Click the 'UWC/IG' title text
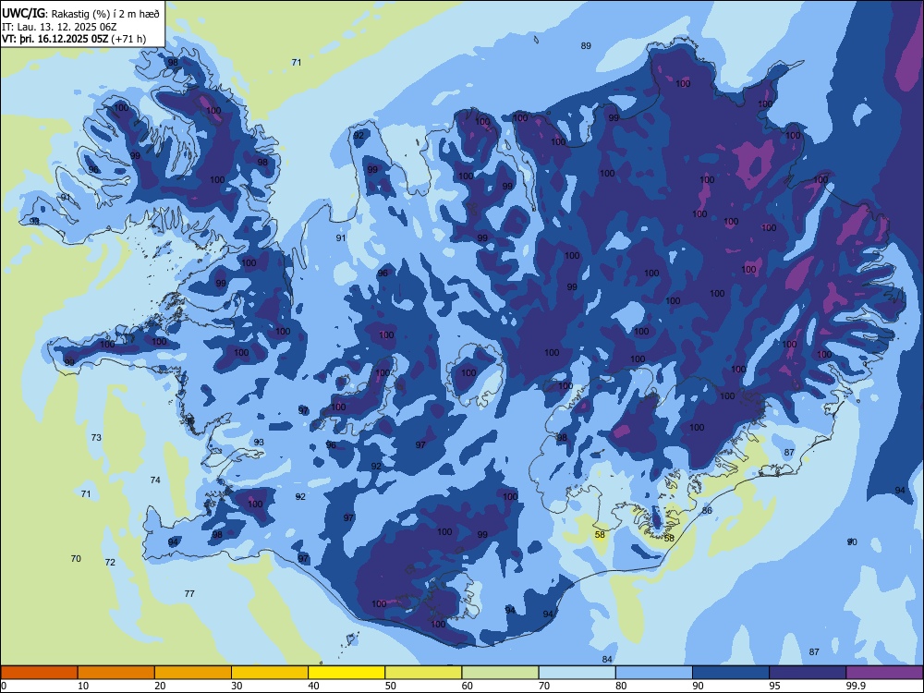 tap(24, 14)
